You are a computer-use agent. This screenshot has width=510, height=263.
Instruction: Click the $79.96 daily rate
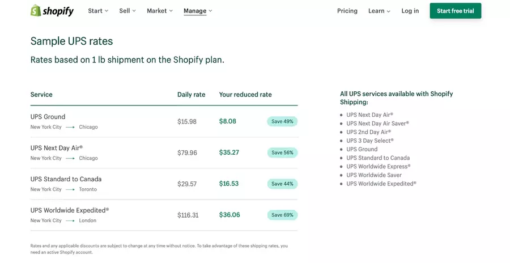coord(187,152)
